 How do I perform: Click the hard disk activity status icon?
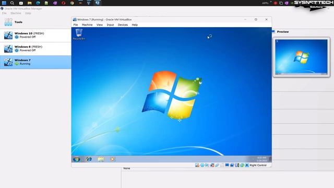click(x=197, y=165)
